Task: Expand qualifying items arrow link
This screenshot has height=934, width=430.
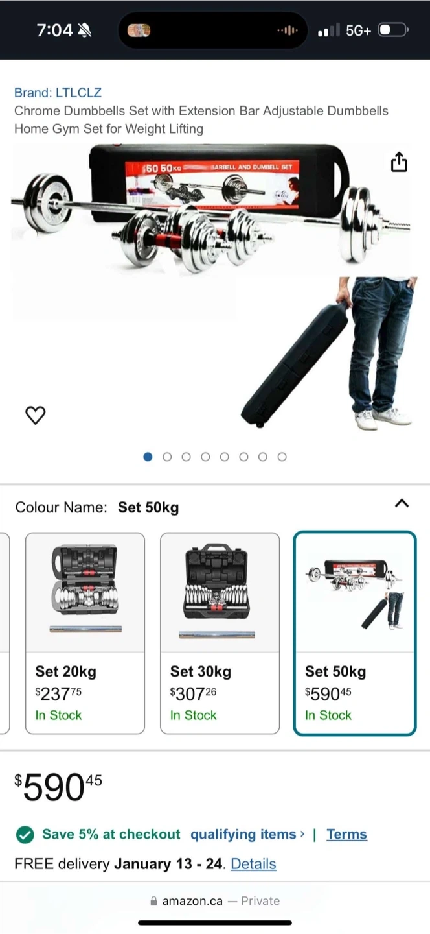Action: pyautogui.click(x=247, y=834)
